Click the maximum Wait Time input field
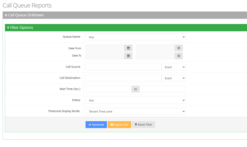 click(163, 89)
